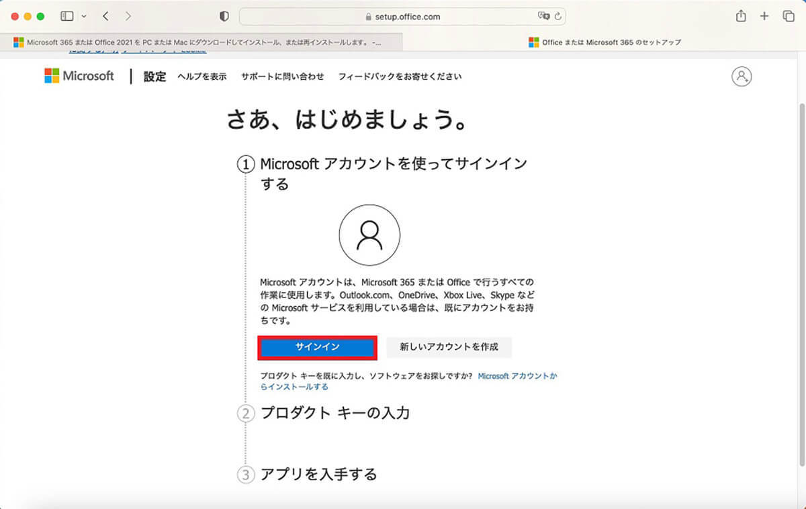Go back with the Safari back arrow
The image size is (806, 509).
(x=105, y=16)
